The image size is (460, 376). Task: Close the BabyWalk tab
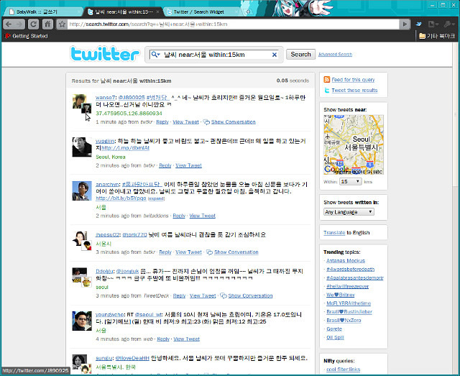pos(79,12)
